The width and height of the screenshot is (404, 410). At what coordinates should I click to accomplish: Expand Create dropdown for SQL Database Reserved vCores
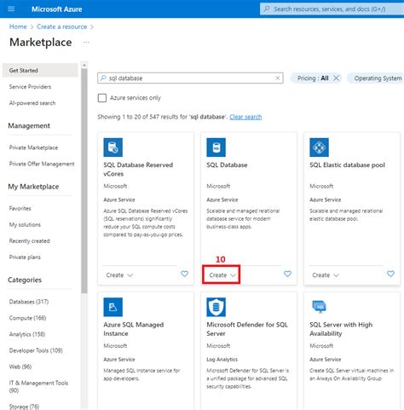119,275
